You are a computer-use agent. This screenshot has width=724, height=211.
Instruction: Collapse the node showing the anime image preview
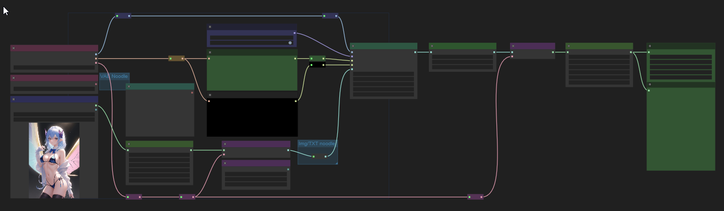pos(14,99)
